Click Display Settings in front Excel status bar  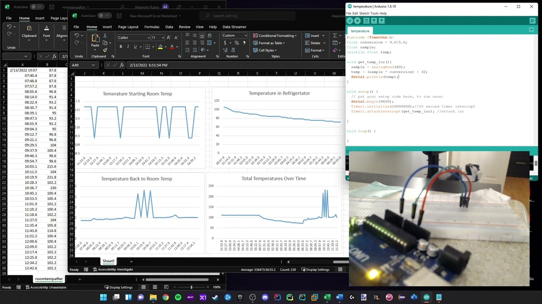(315, 269)
